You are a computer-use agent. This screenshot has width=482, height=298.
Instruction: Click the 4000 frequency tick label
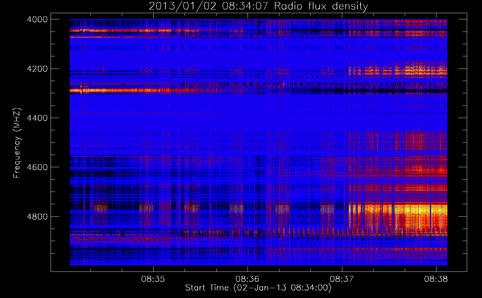tap(37, 19)
